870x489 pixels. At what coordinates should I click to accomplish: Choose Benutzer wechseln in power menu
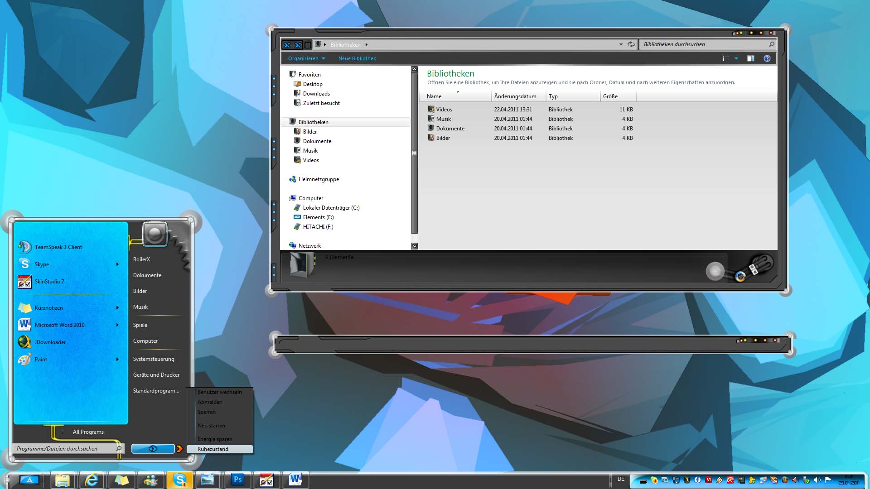[220, 392]
